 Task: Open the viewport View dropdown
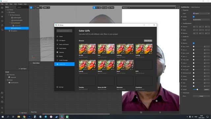coord(39,8)
